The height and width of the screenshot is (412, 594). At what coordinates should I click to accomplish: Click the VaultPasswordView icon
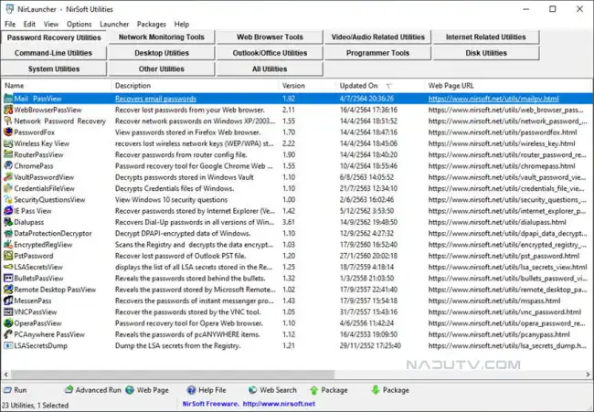coord(8,177)
